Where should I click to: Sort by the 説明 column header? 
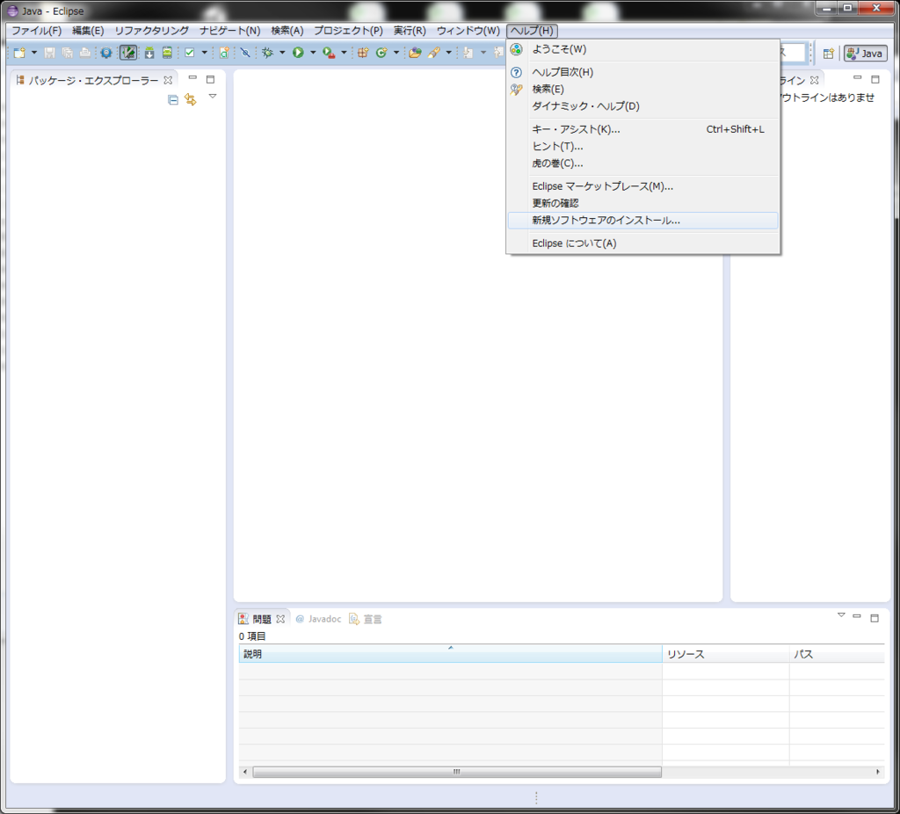pos(451,654)
